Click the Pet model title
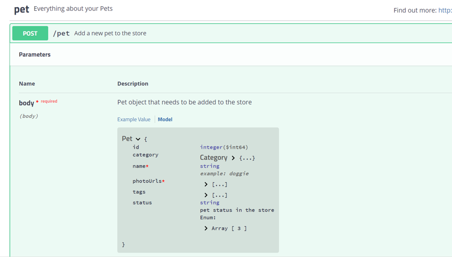Viewport: 452px width, 257px height. tap(127, 139)
